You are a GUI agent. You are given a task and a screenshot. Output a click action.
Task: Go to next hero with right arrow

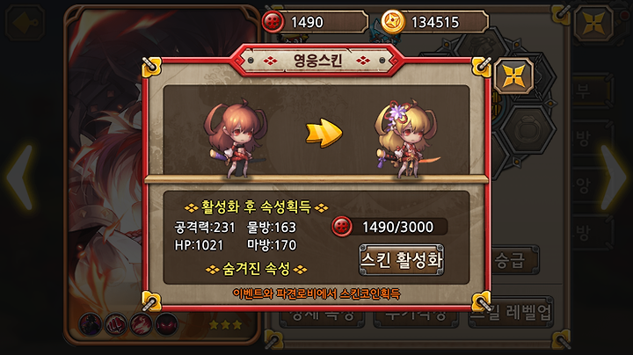click(613, 177)
